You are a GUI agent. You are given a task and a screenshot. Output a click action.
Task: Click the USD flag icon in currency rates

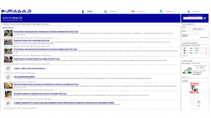pos(185,48)
